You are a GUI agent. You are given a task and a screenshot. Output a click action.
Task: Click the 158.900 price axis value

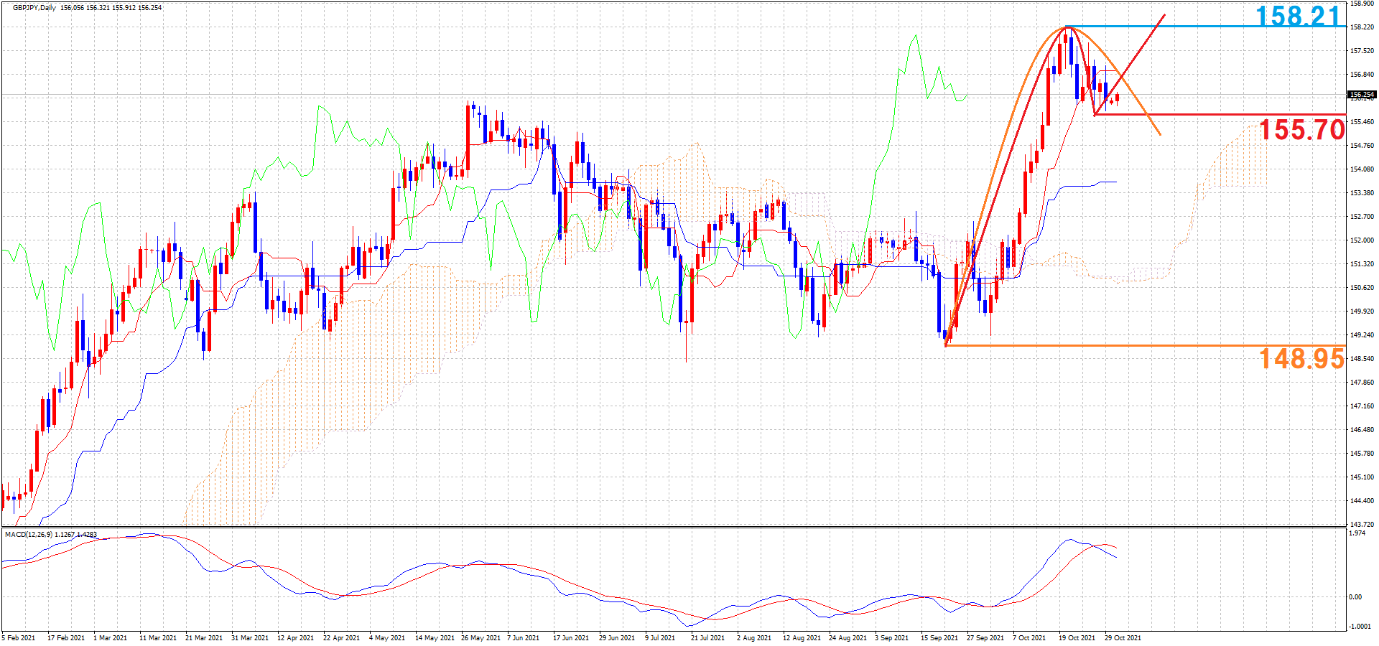tap(1362, 4)
